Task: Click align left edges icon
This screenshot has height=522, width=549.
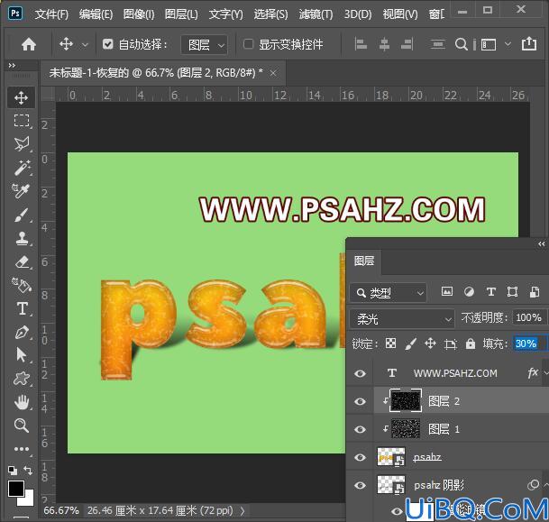Action: click(x=361, y=44)
